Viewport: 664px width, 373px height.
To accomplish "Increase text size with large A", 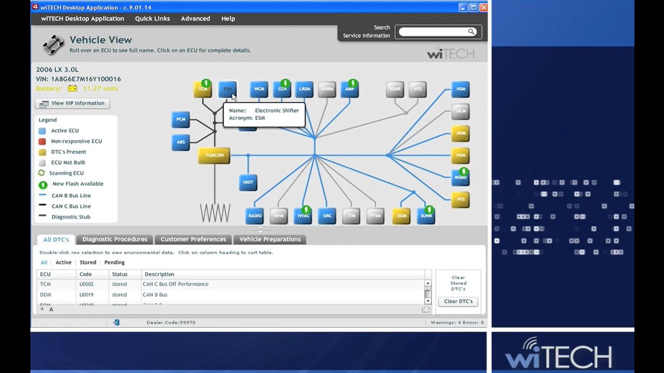I will point(51,309).
